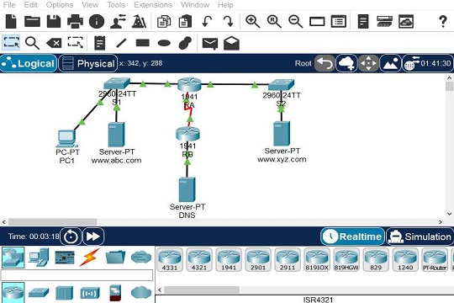Create a new cluster with the cloud icon
The height and width of the screenshot is (303, 454).
(346, 63)
